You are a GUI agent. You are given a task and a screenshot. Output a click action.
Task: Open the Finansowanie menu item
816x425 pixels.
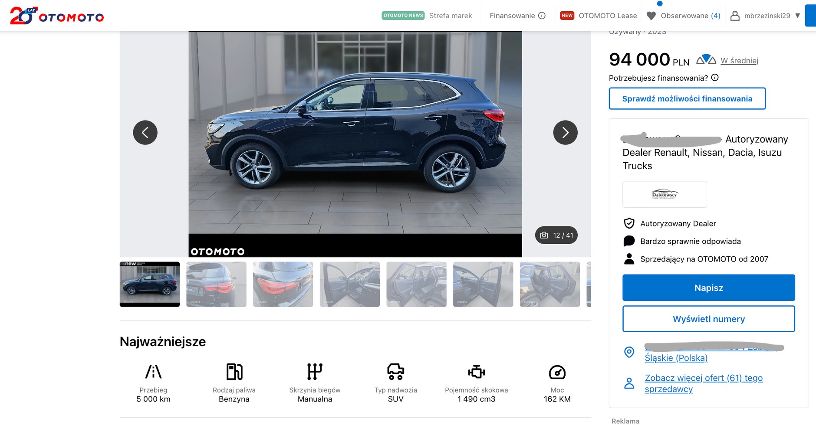512,16
